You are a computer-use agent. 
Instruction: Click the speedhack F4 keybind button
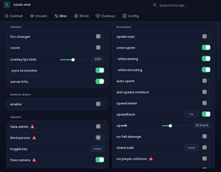click(192, 114)
